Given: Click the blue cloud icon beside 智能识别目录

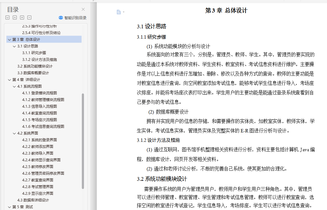Looking at the screenshot, I should click(61, 18).
